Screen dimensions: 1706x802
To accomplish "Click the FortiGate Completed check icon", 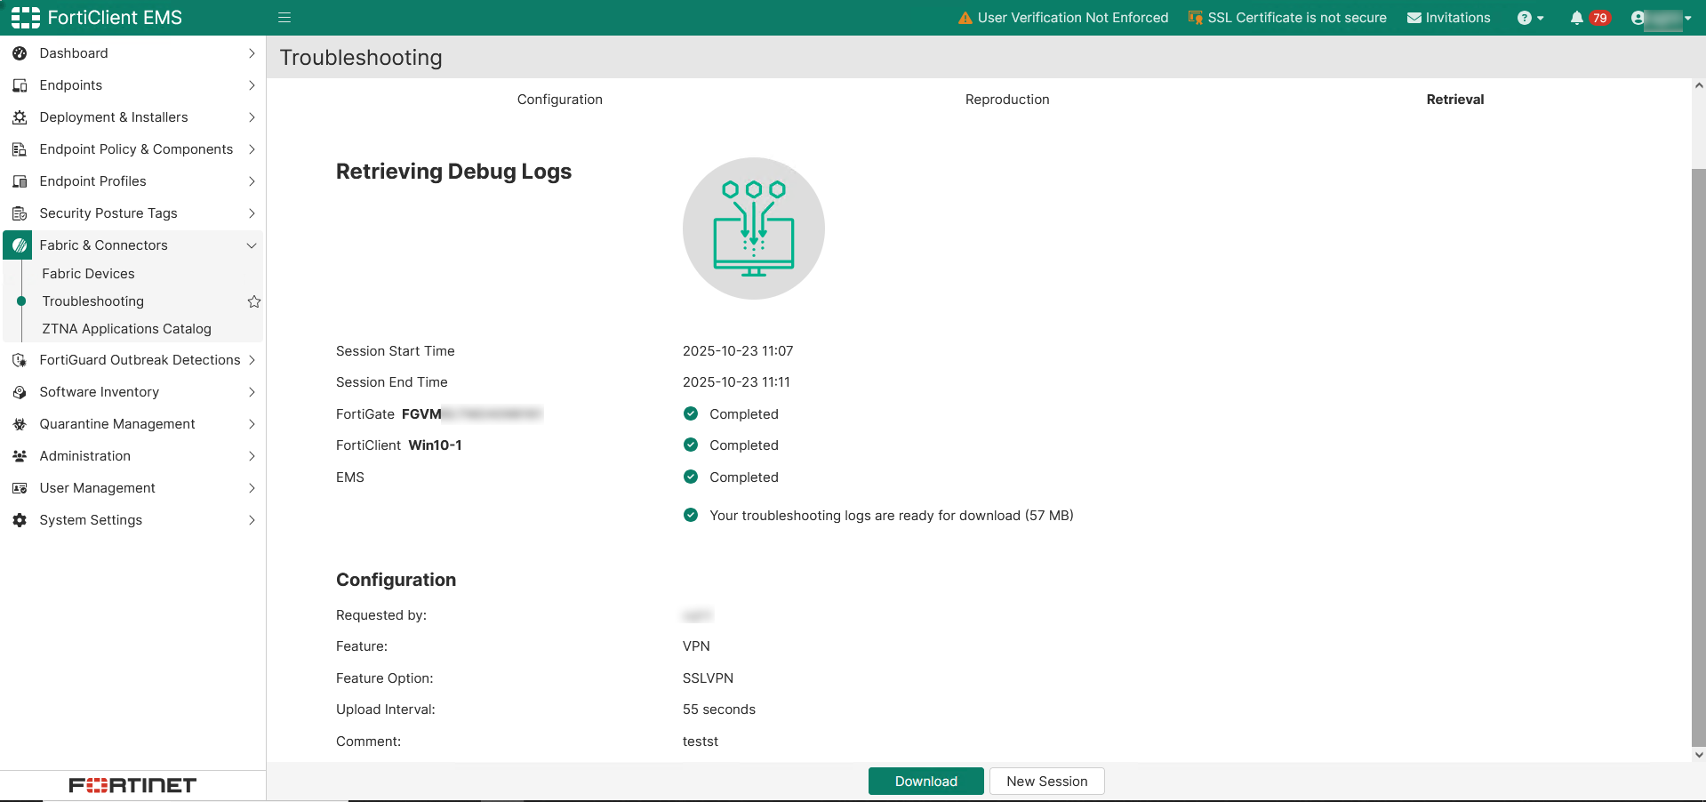I will tap(691, 413).
